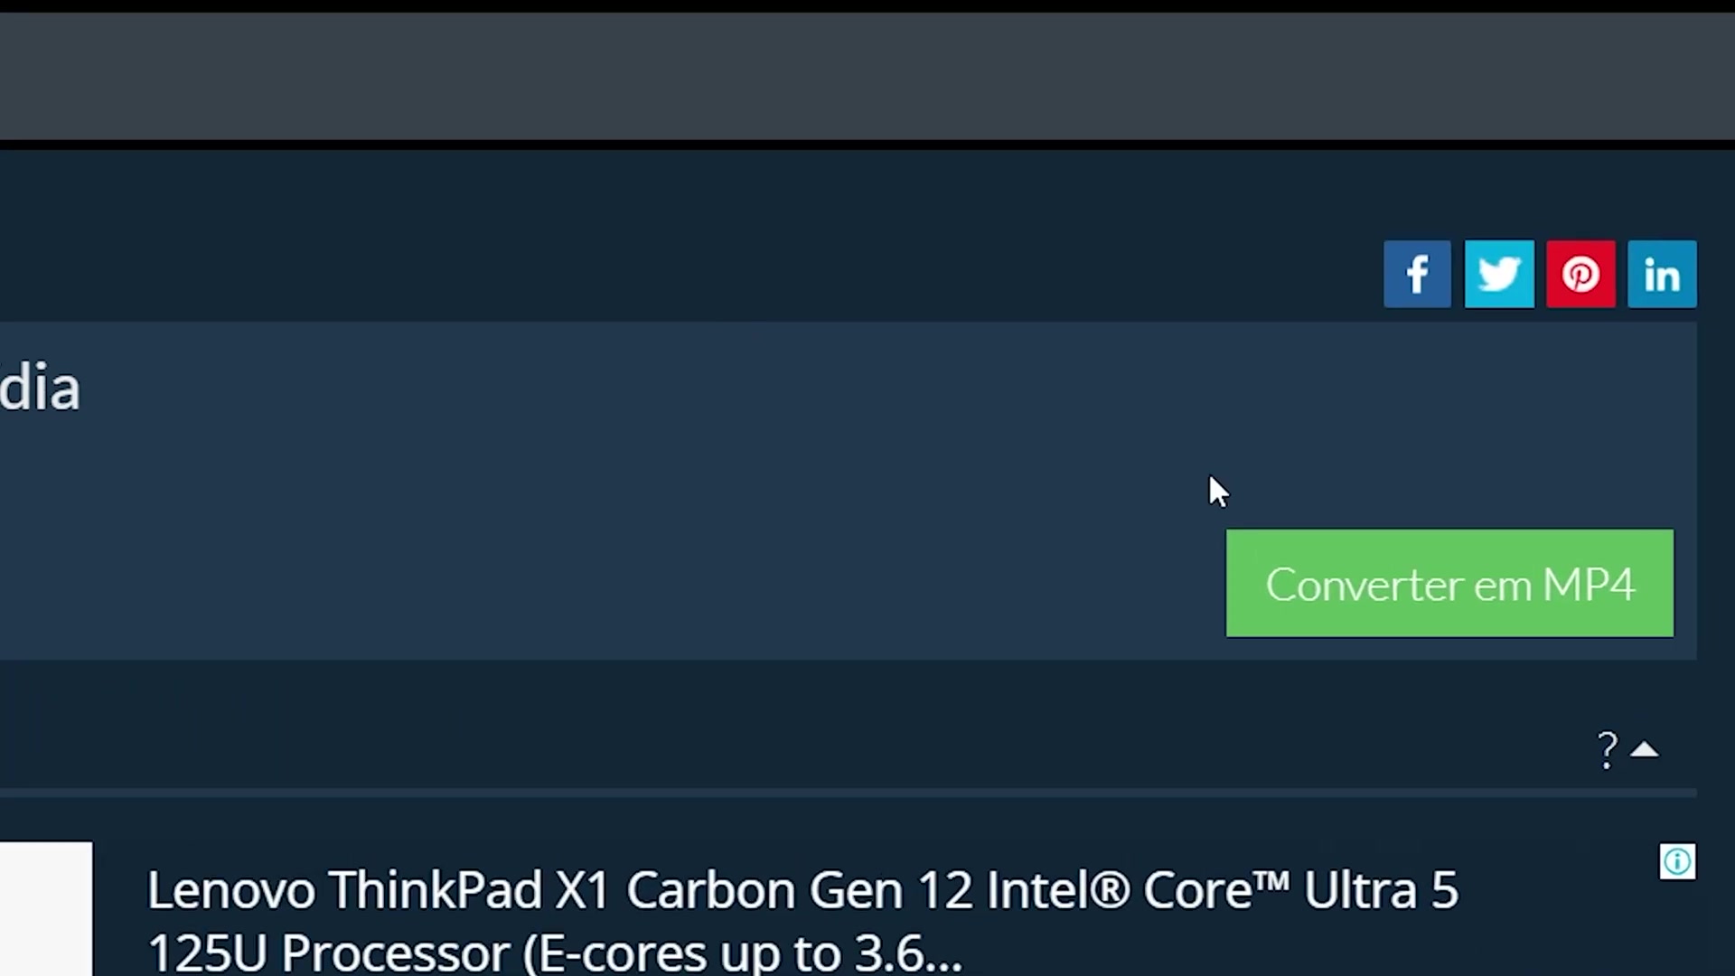Click the white ad thumbnail image

(x=46, y=909)
